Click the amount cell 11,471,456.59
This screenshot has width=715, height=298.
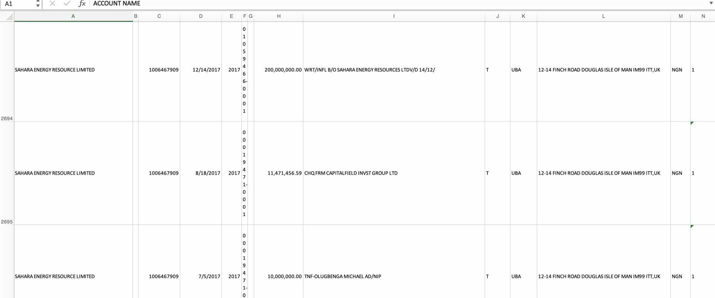click(279, 173)
